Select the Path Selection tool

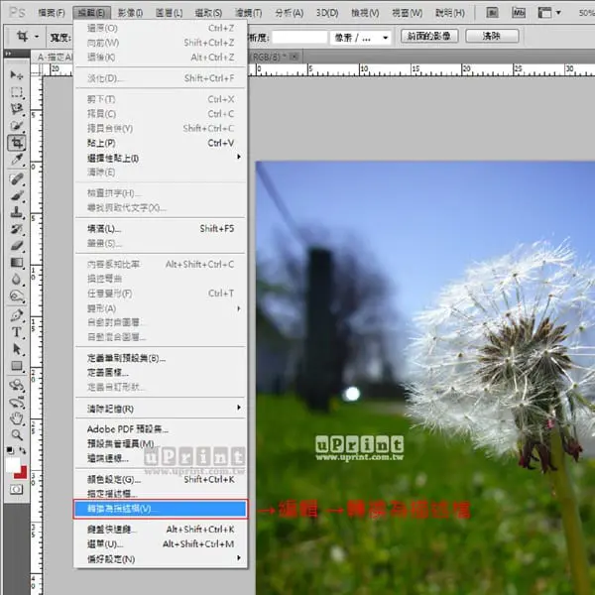[16, 349]
